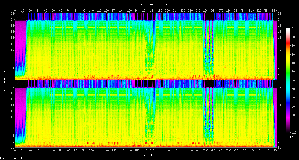The width and height of the screenshot is (299, 160).
Task: Click the '-120' value on the color scale
Action: pyautogui.click(x=293, y=132)
